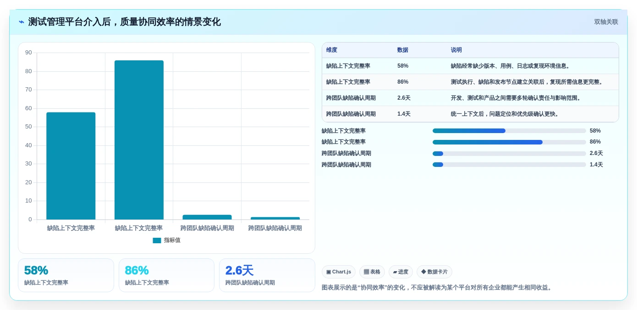Open the 2.6天 跨团队缺陷确认周期 stat card
The width and height of the screenshot is (637, 310).
click(x=267, y=275)
